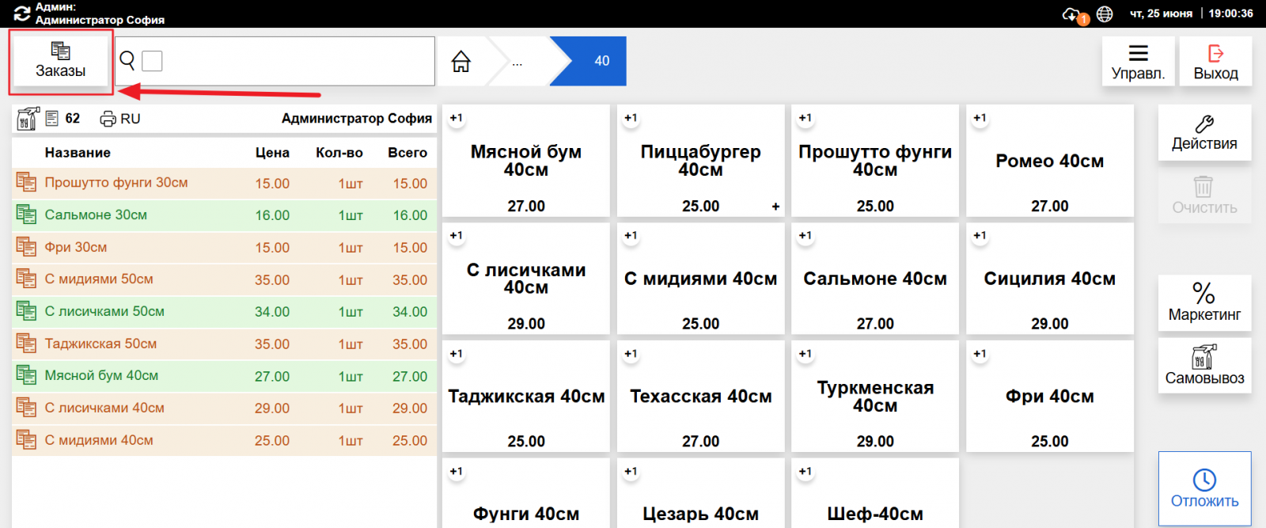This screenshot has height=528, width=1266.
Task: Open the Управл. hamburger menu
Action: coord(1138,62)
